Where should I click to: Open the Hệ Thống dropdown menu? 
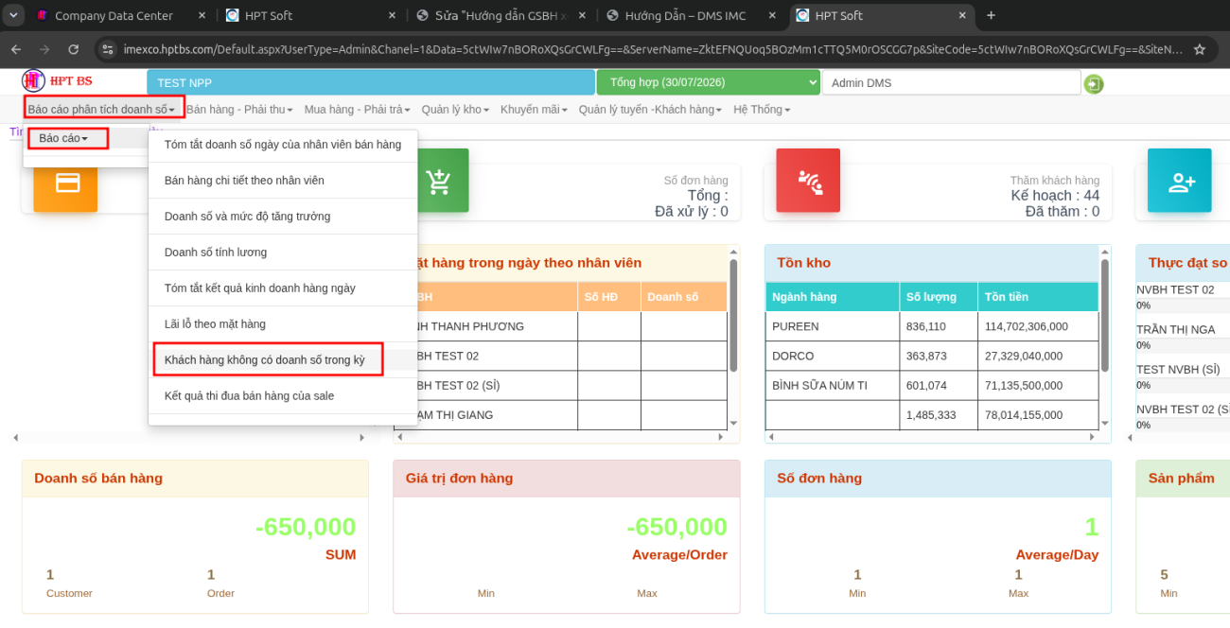coord(762,110)
